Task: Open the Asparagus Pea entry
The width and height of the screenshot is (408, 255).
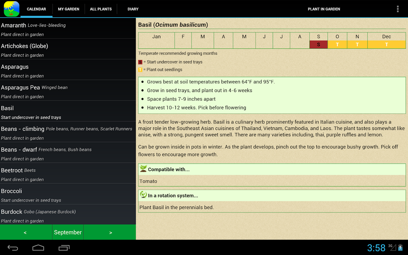Action: click(x=68, y=90)
